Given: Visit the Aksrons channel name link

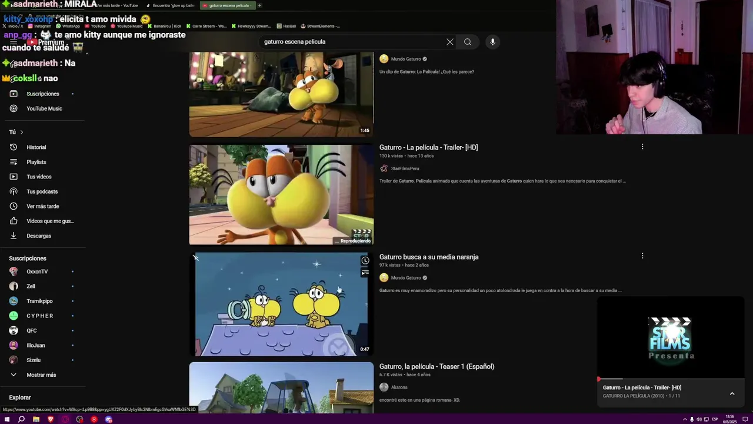Looking at the screenshot, I should tap(399, 387).
